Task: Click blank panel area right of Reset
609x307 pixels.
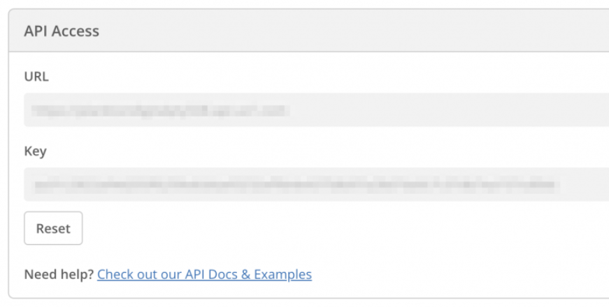Action: (315, 228)
